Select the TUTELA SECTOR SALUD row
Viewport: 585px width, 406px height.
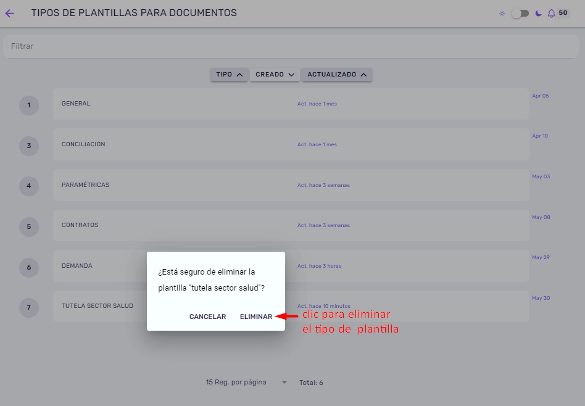click(291, 307)
